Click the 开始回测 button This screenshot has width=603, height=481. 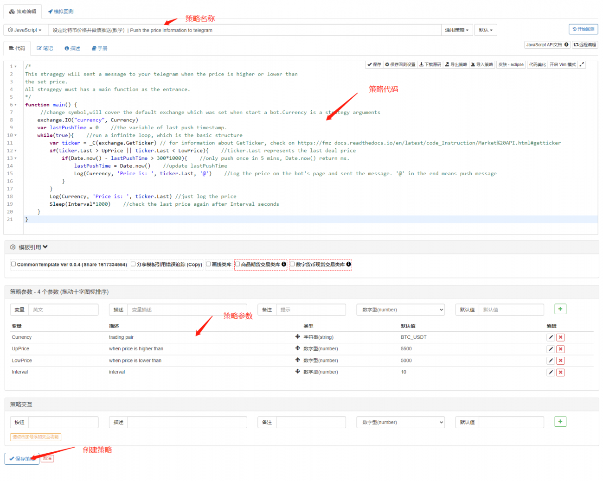click(583, 29)
